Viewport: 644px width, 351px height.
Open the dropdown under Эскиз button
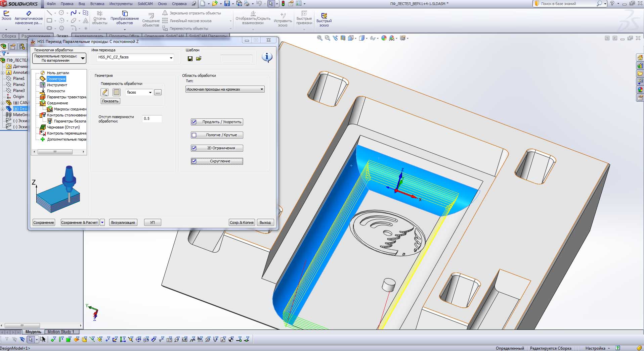pos(6,29)
